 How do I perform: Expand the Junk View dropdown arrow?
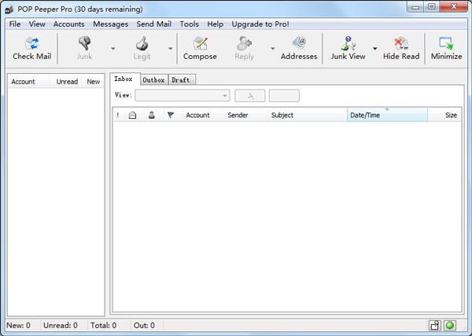375,49
